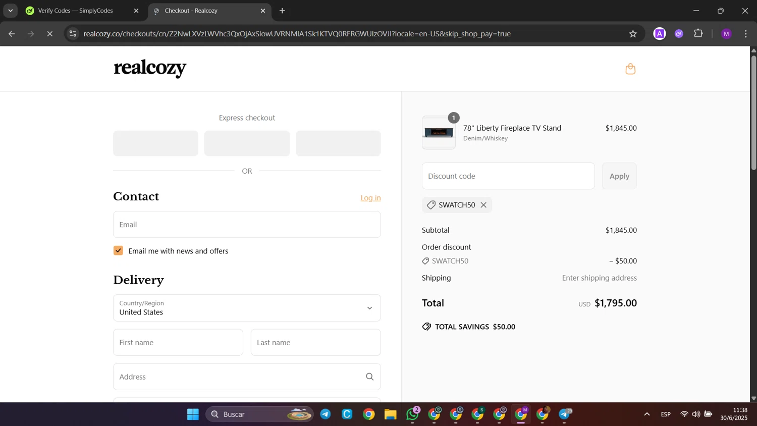757x426 pixels.
Task: Select the Checkout - Realcozy tab
Action: [209, 11]
